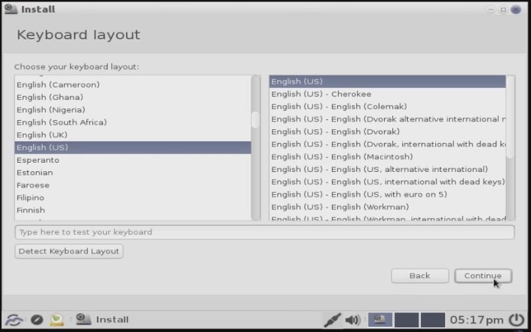Select English (US) - Cherokee variant
This screenshot has width=531, height=332.
click(387, 94)
